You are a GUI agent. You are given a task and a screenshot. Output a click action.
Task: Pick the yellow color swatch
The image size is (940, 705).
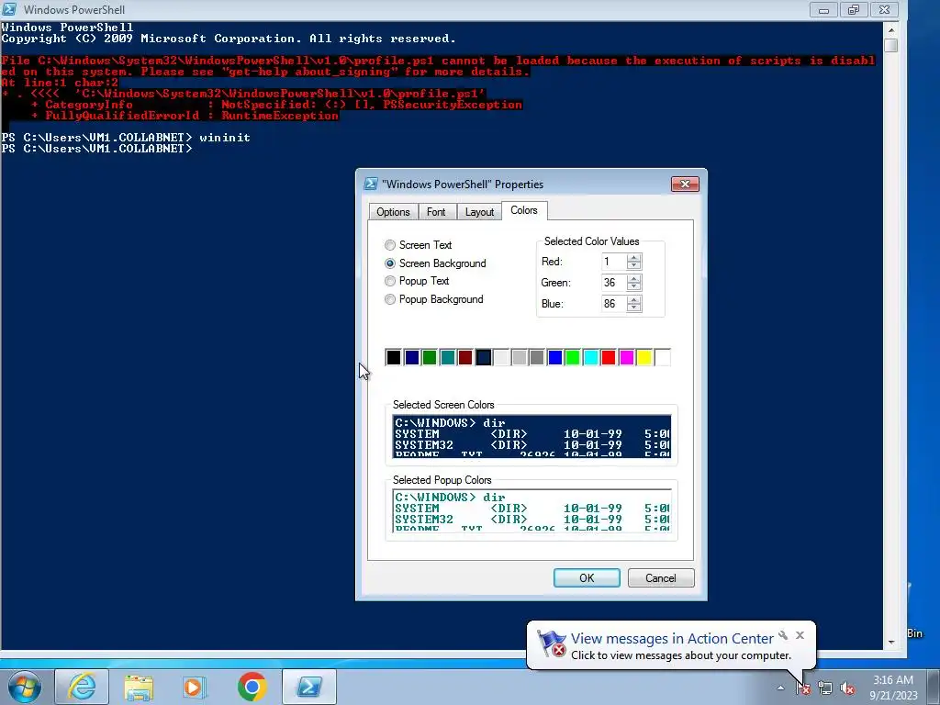[x=644, y=358]
